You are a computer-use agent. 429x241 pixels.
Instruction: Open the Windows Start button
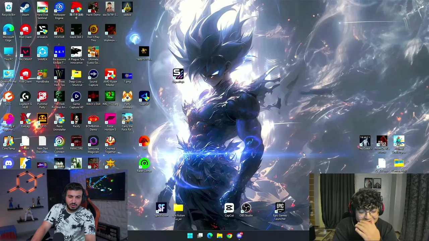pyautogui.click(x=190, y=236)
